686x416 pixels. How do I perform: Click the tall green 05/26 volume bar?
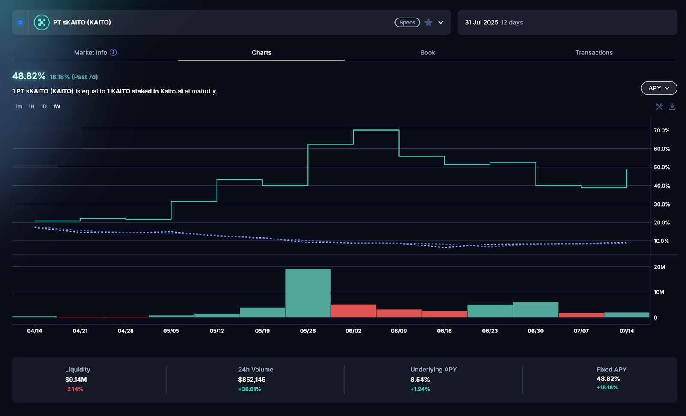308,293
